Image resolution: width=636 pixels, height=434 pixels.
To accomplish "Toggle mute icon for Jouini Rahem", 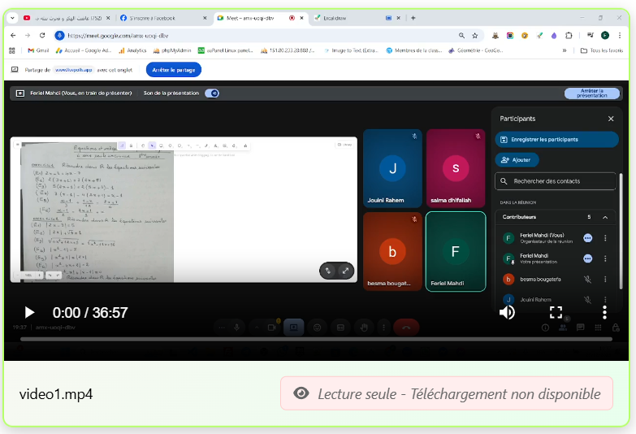I will click(587, 299).
